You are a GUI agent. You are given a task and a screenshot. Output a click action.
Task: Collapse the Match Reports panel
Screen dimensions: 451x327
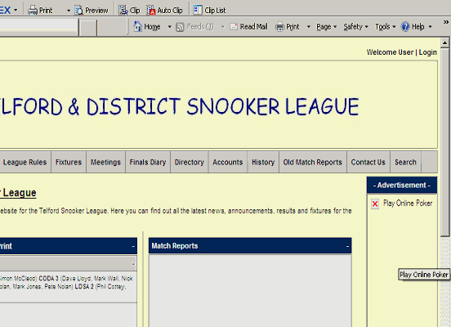[347, 246]
